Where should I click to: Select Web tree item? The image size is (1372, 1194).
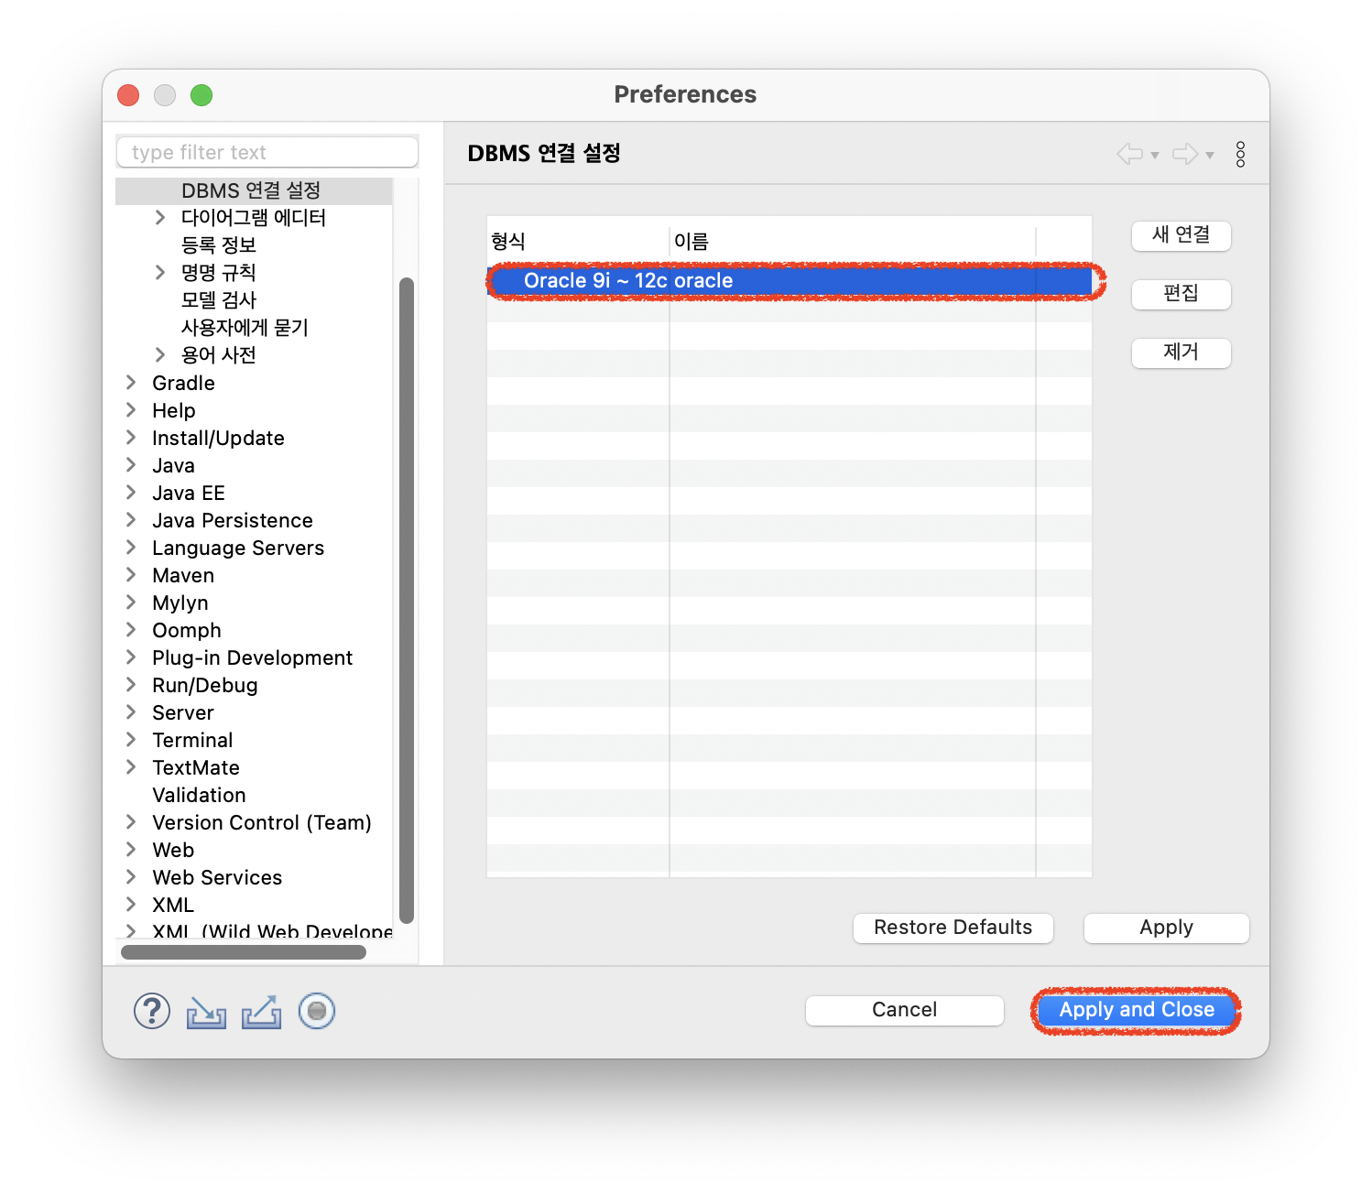tap(173, 850)
